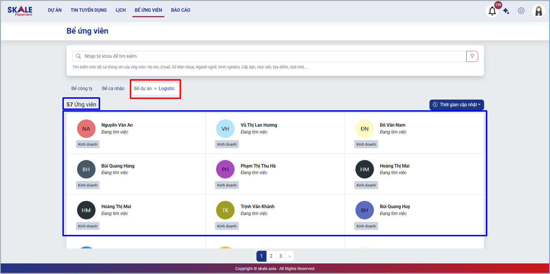The height and width of the screenshot is (274, 550).
Task: Click the AI sparkle icon
Action: click(506, 11)
